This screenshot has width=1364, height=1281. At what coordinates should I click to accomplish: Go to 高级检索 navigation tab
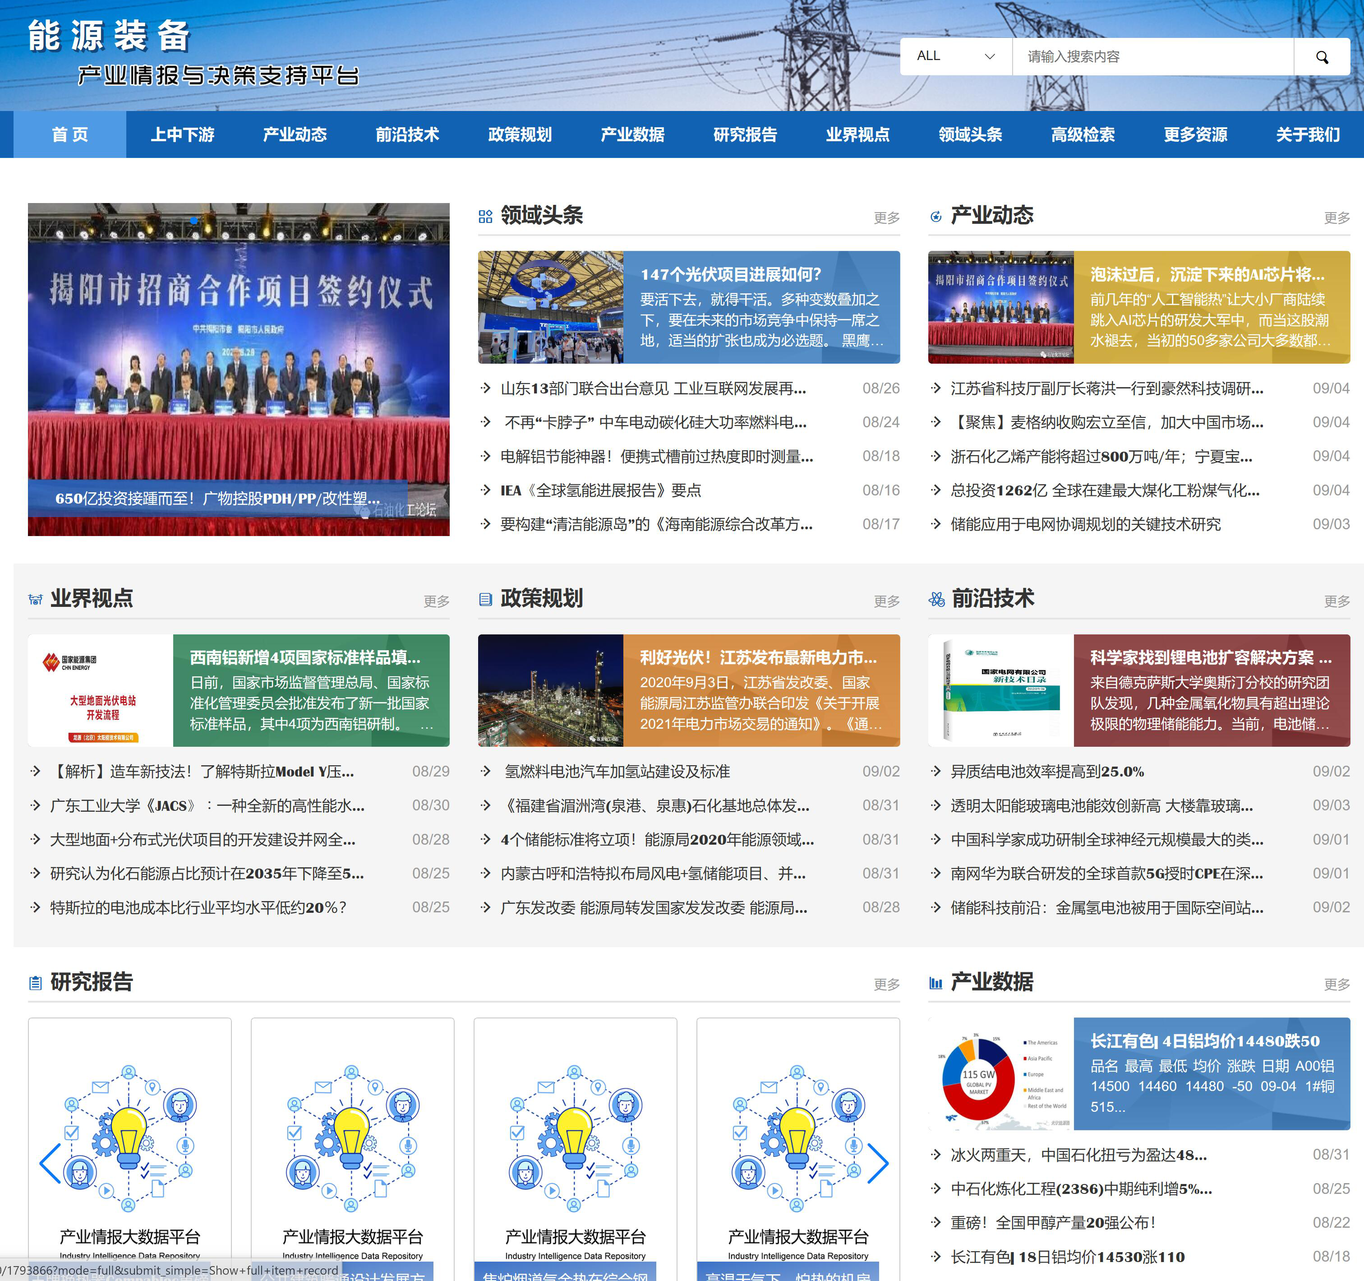pos(1083,134)
